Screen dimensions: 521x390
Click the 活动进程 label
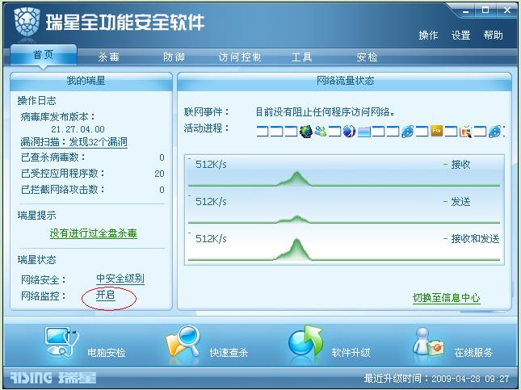pos(206,128)
